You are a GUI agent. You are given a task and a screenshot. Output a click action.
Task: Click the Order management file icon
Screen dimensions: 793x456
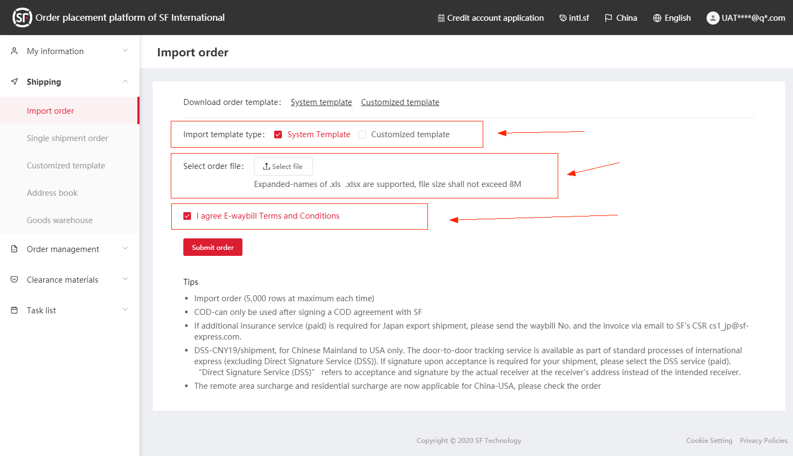[15, 249]
